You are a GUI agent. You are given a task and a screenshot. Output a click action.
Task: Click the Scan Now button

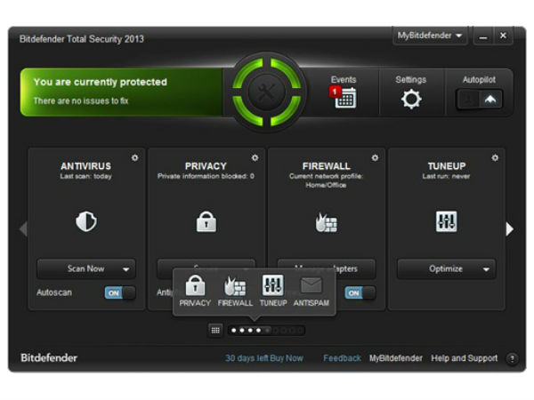point(86,269)
